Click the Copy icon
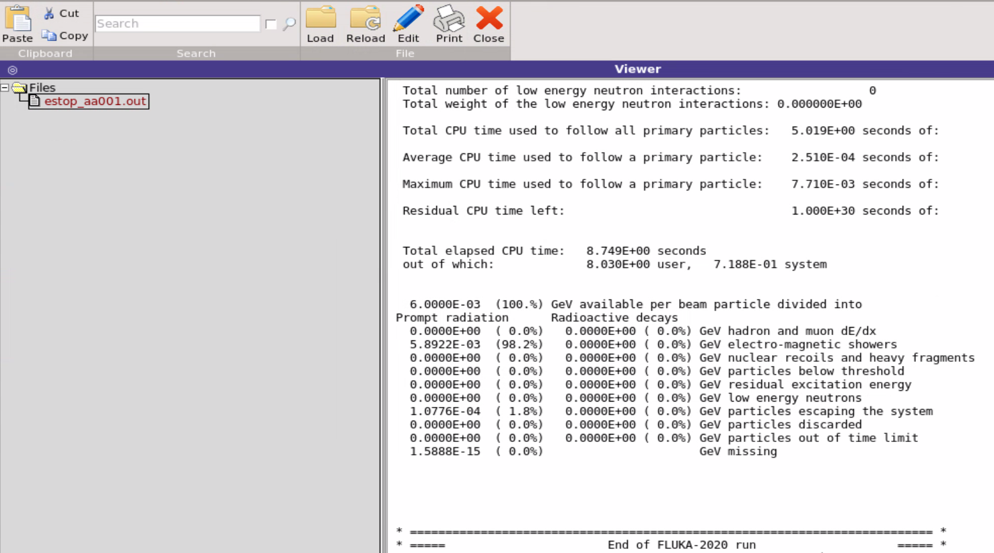 [x=48, y=35]
